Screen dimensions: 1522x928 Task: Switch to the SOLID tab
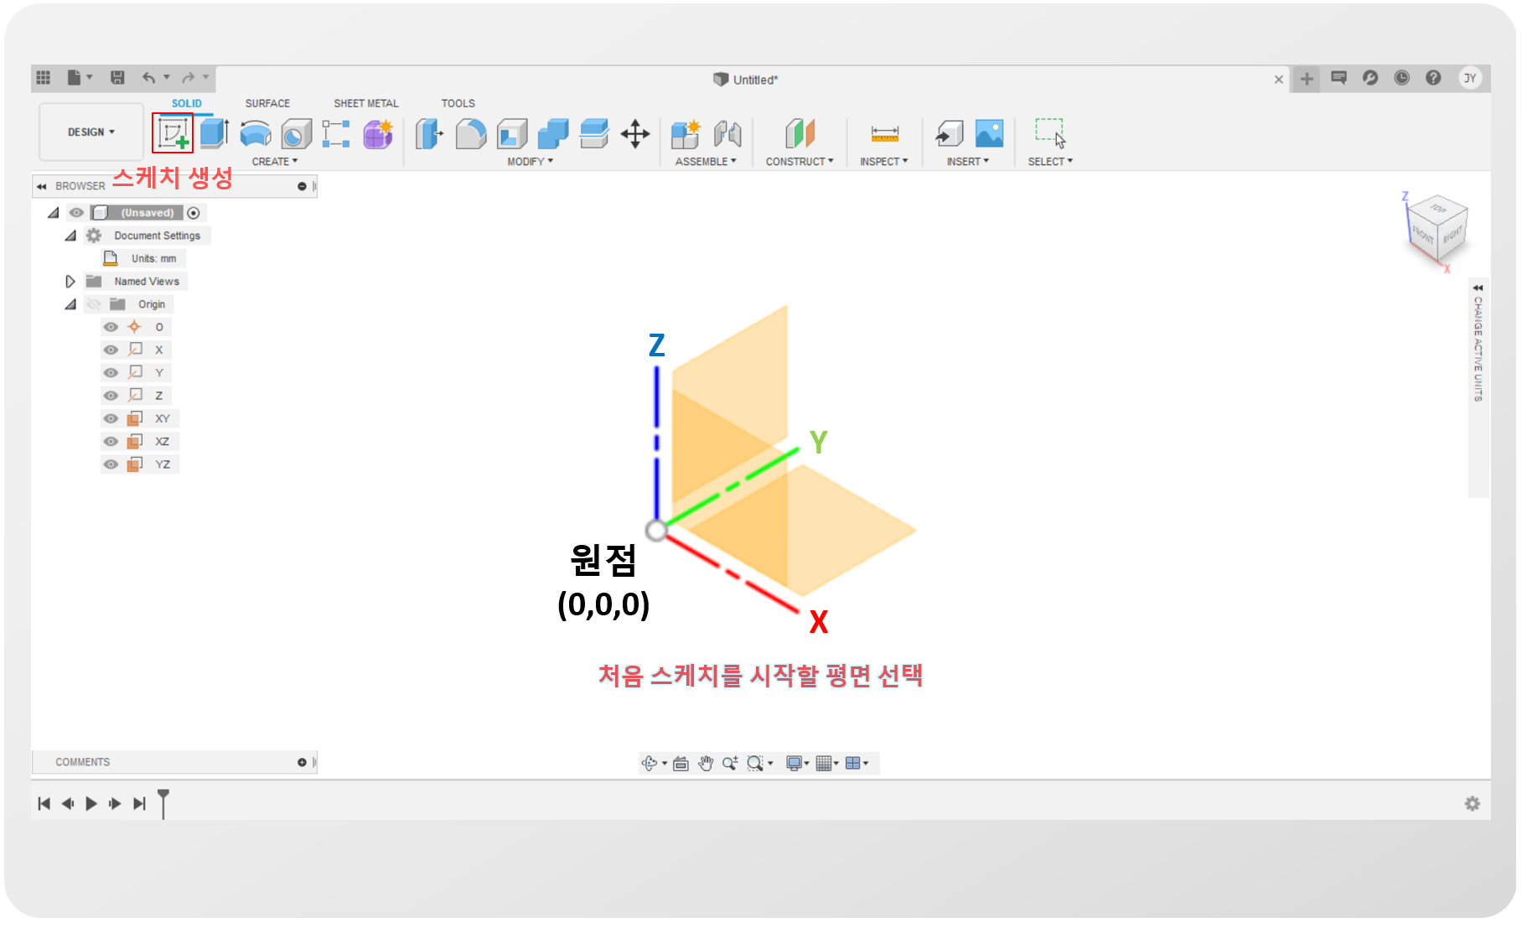(187, 103)
